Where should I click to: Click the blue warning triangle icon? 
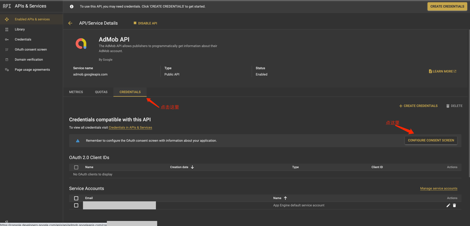pos(78,141)
